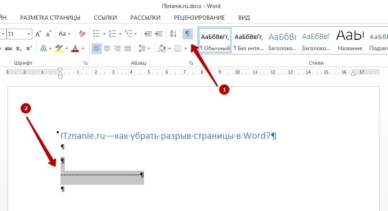Click the Shading paint bucket icon

tap(162, 48)
